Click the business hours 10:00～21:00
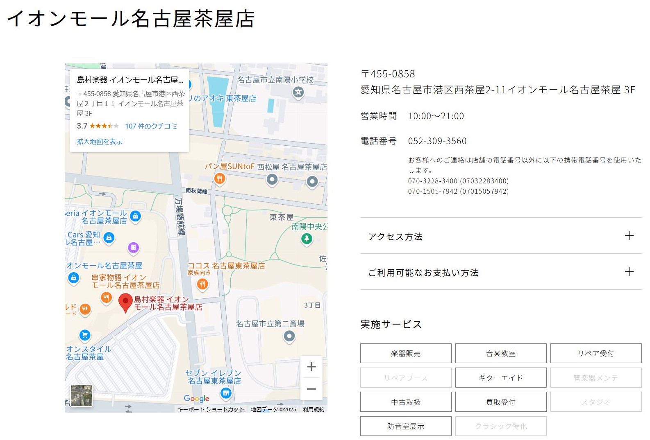 tap(436, 116)
